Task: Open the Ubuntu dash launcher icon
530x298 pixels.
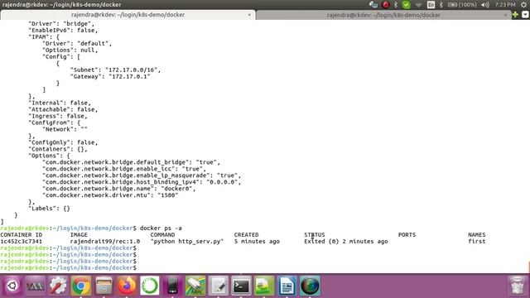Action: pos(12,286)
